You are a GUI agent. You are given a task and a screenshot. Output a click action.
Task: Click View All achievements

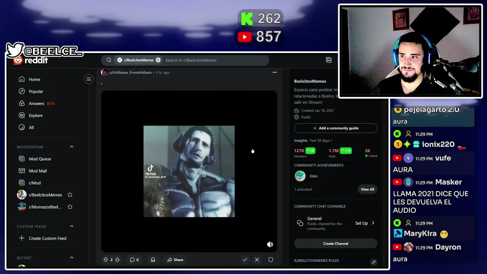[x=368, y=189]
